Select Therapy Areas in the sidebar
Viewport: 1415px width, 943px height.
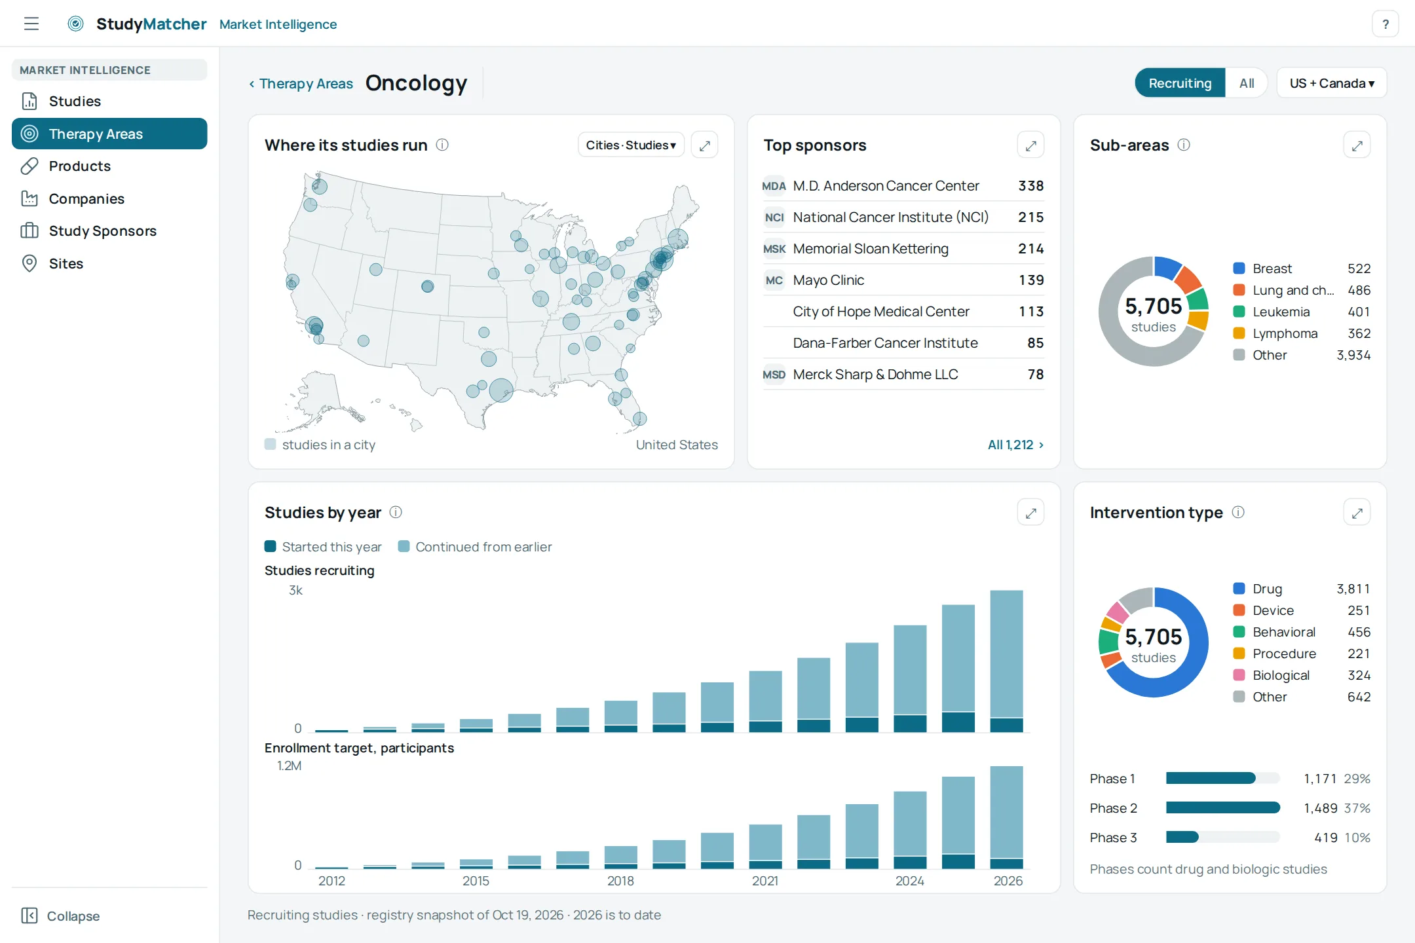[x=109, y=134]
